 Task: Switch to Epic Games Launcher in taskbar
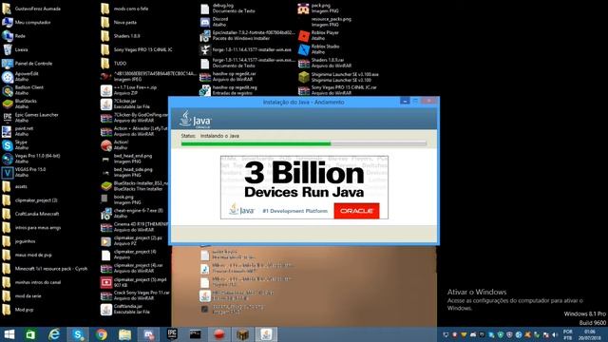tap(172, 334)
